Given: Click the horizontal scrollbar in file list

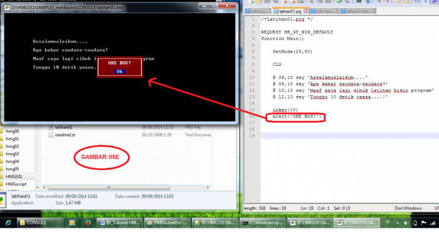Looking at the screenshot, I should 108,187.
